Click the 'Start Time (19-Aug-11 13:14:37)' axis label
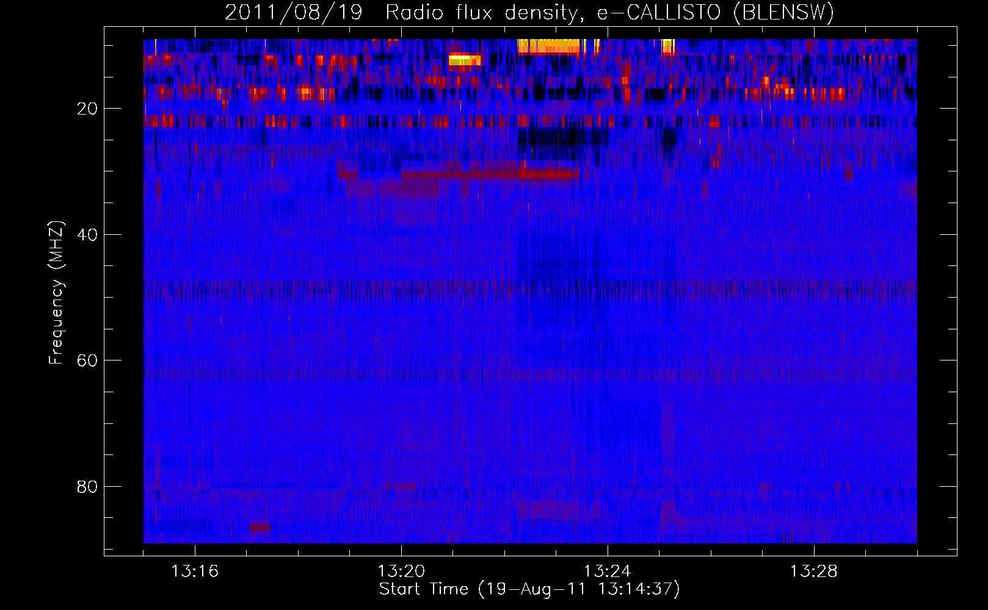The height and width of the screenshot is (610, 988). (529, 589)
